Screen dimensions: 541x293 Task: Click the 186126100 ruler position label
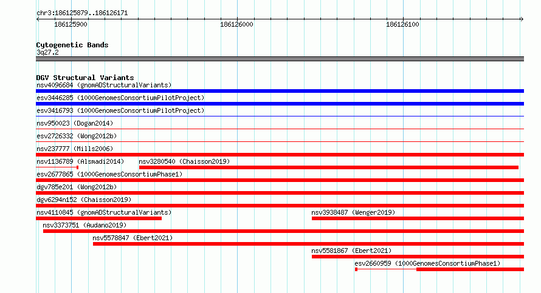point(402,24)
